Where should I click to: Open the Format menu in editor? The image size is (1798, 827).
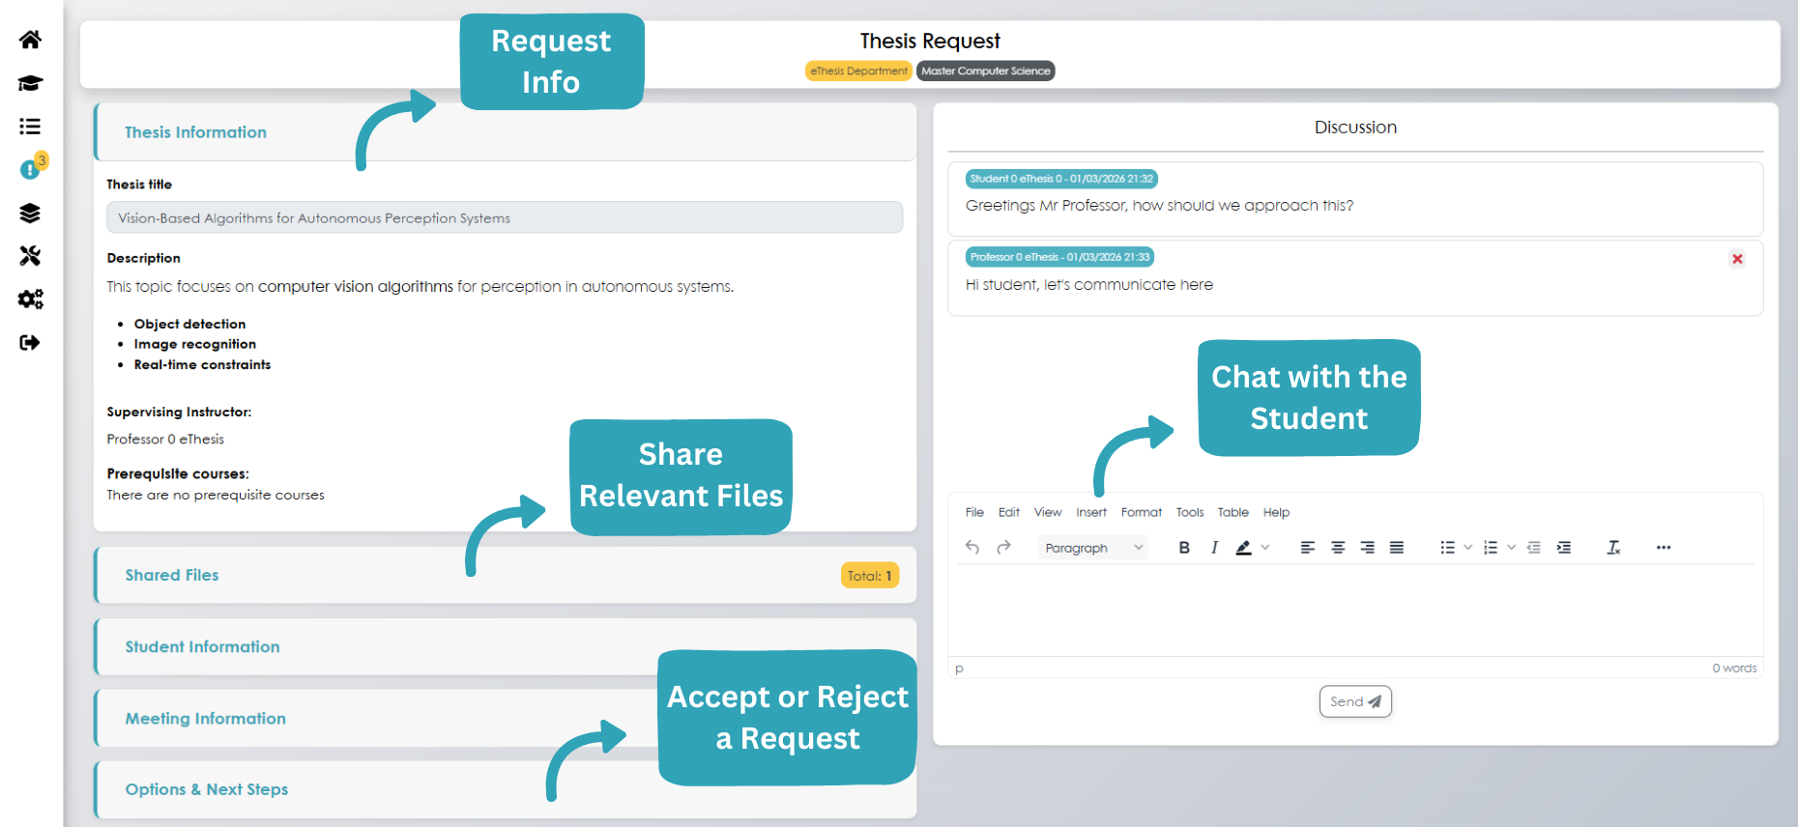(x=1141, y=513)
